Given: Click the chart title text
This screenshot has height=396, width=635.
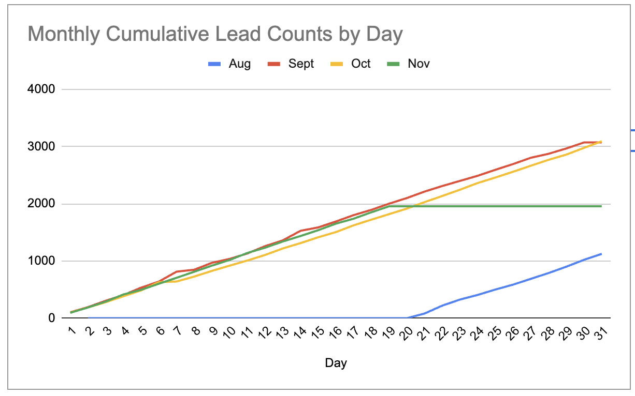Looking at the screenshot, I should (x=215, y=35).
